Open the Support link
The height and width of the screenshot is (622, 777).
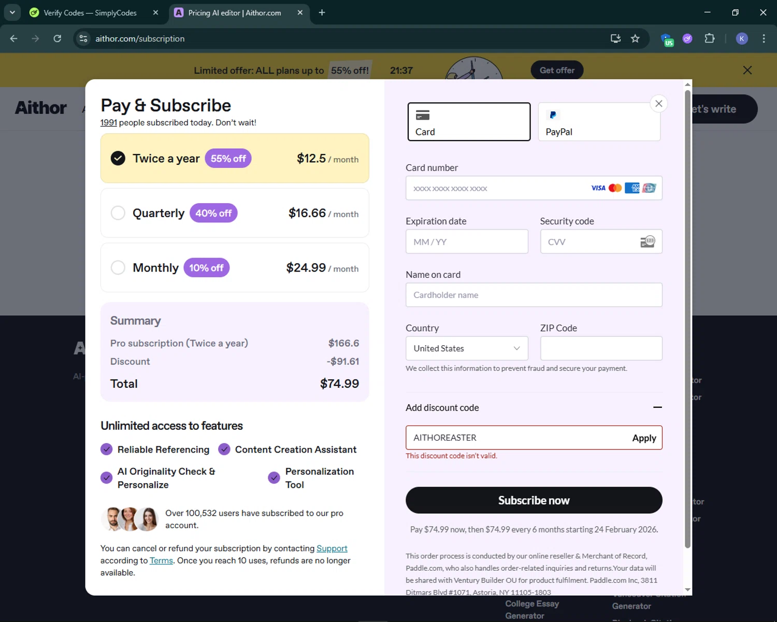click(332, 548)
